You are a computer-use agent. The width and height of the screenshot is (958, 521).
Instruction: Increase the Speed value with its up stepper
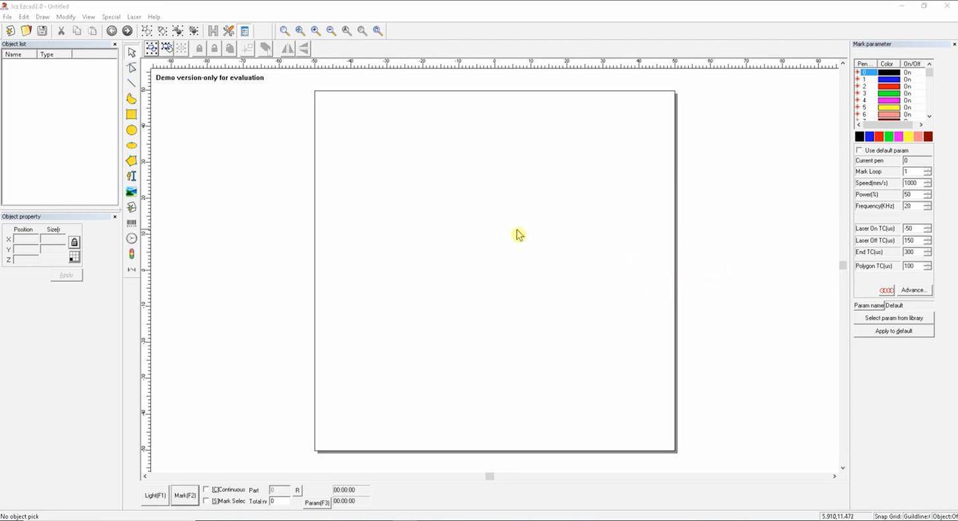pyautogui.click(x=927, y=180)
